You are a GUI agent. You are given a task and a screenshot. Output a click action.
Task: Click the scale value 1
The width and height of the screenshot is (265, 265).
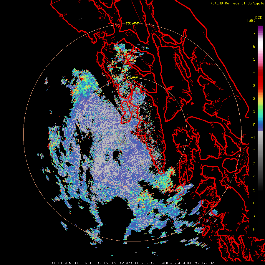coord(254,112)
